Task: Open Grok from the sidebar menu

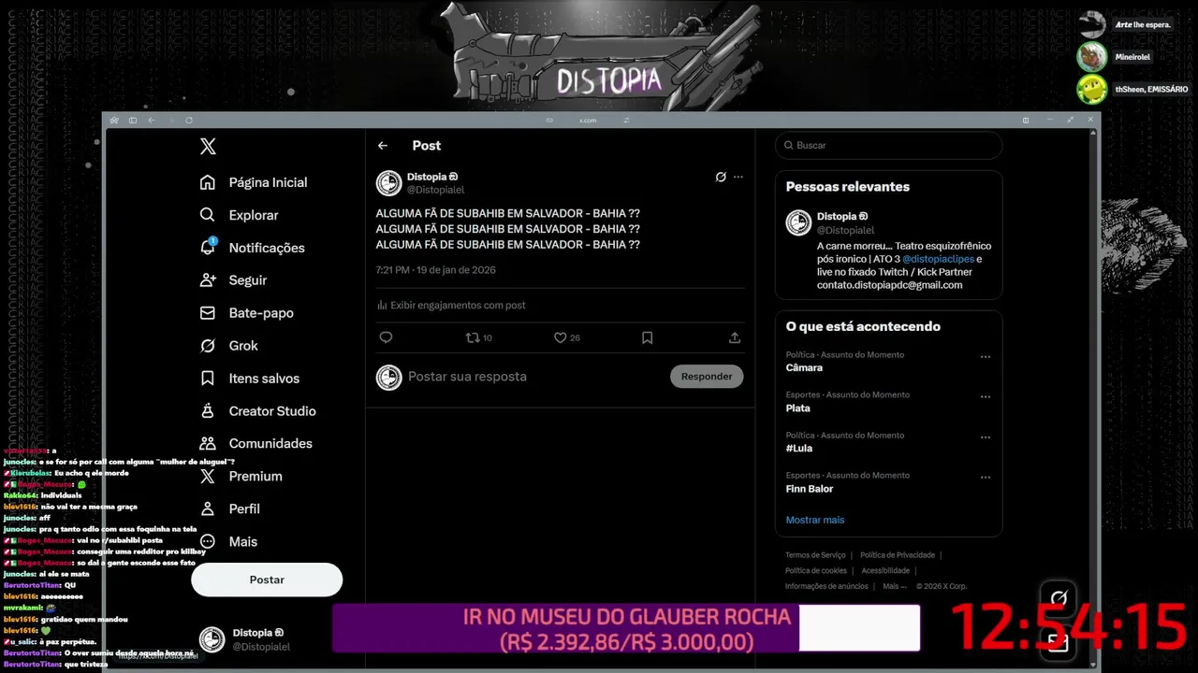Action: [229, 346]
